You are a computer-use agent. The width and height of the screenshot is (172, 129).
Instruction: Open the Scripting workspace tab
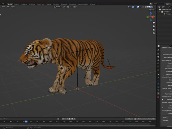click(x=92, y=4)
